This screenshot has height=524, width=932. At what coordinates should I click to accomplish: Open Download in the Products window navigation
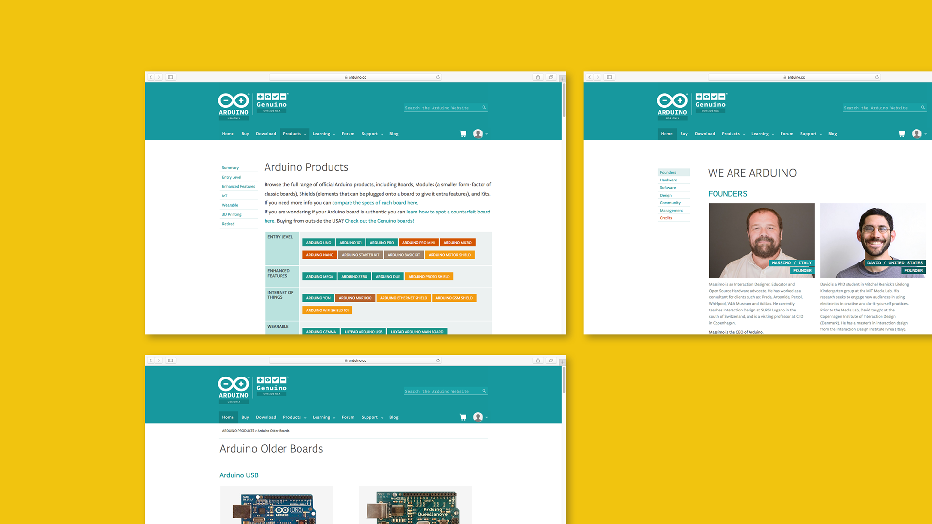[x=266, y=134]
